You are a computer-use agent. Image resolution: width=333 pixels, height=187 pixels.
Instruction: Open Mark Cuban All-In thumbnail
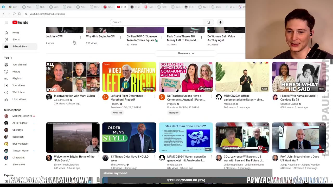pyautogui.click(x=73, y=77)
